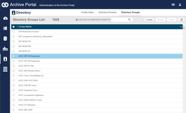Click the Archive Portal logo icon
Image resolution: width=186 pixels, height=113 pixels.
(5, 5)
